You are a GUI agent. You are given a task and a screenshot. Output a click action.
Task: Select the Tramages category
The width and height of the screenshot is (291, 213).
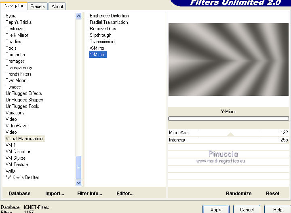pyautogui.click(x=15, y=61)
